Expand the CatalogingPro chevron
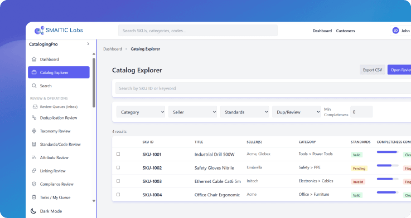Image resolution: width=411 pixels, height=218 pixels. click(88, 44)
